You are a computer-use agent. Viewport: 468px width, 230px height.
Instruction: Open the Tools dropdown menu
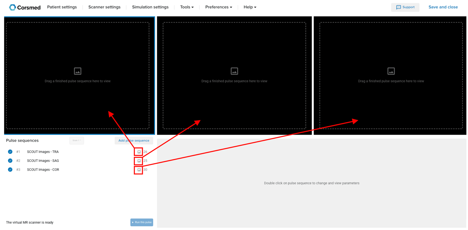[x=187, y=7]
